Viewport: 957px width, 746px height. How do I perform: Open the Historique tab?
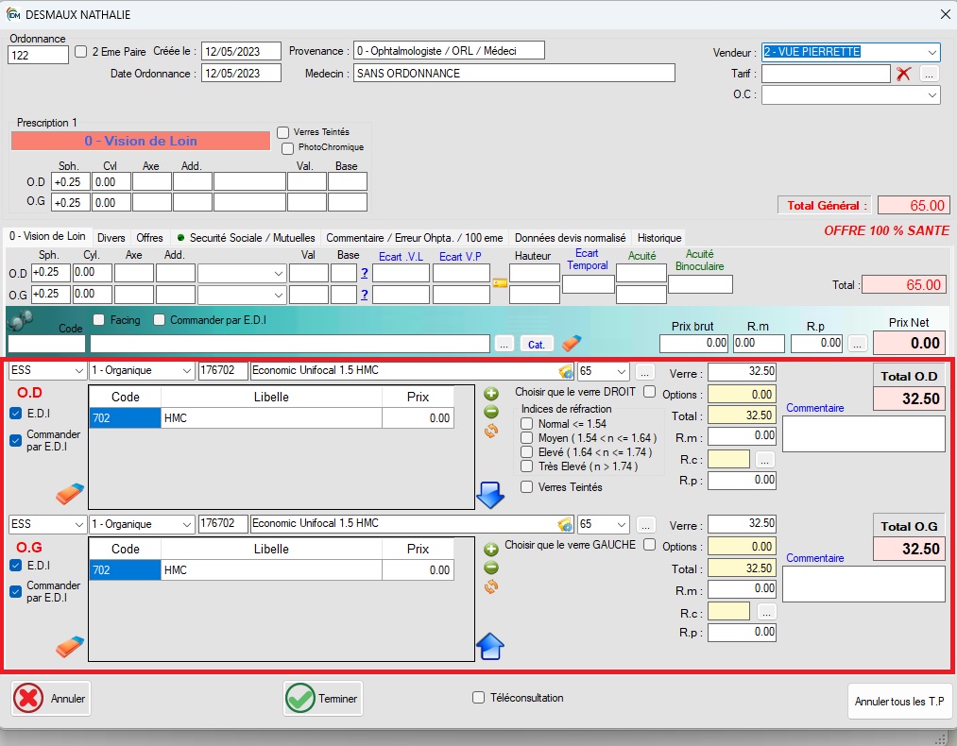click(x=659, y=237)
